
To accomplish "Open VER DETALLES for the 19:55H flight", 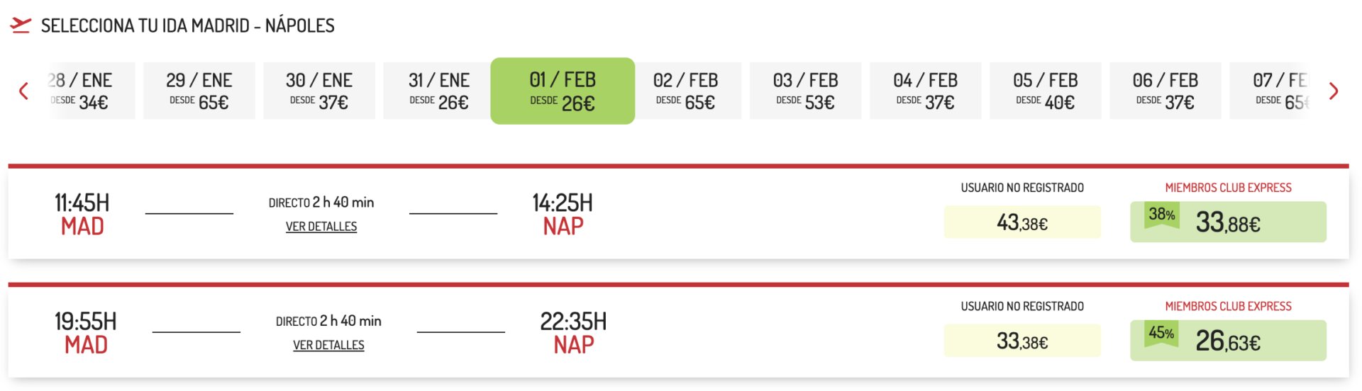I will pyautogui.click(x=328, y=345).
